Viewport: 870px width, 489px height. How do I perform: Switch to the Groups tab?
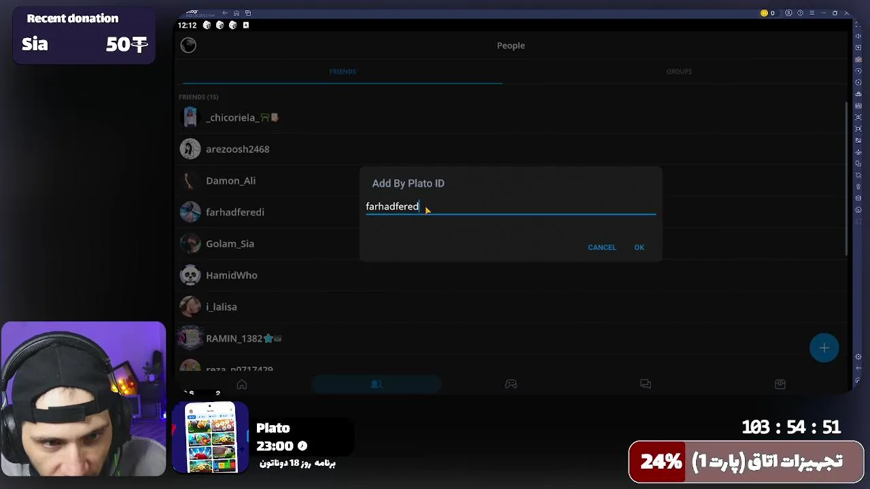pyautogui.click(x=678, y=71)
